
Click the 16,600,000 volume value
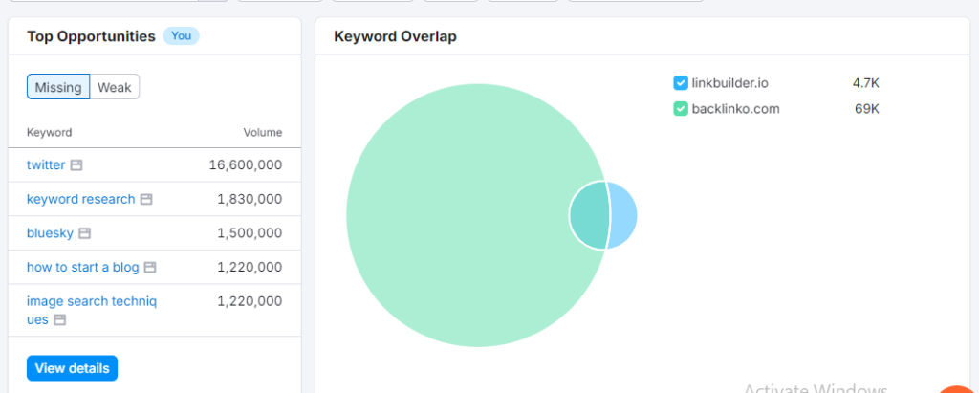coord(246,165)
